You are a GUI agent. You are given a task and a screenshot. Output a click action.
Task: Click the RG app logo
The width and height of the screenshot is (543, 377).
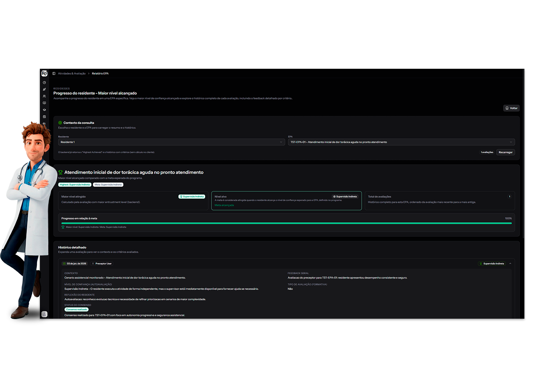pos(44,73)
